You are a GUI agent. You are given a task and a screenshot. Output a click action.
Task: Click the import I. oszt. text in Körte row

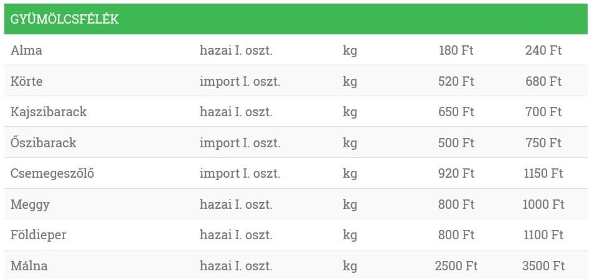(240, 81)
